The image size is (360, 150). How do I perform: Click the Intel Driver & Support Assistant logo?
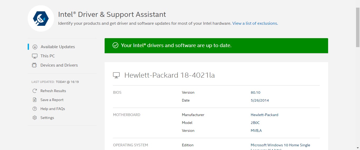point(41,18)
